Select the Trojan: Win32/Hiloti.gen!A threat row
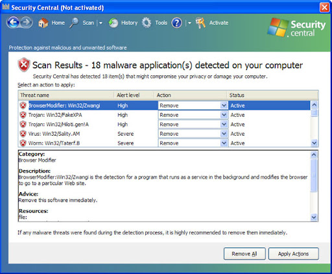 pyautogui.click(x=164, y=124)
